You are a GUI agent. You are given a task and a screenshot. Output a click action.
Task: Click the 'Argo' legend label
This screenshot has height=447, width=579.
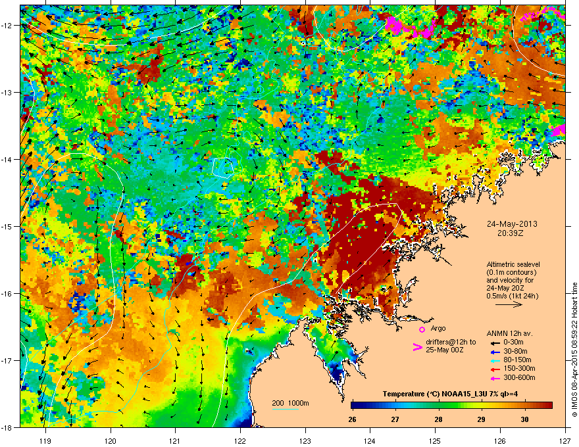438,328
